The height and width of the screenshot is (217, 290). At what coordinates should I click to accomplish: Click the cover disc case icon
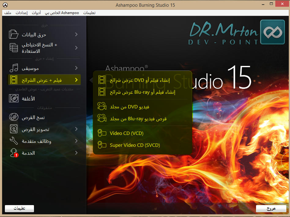[14, 98]
